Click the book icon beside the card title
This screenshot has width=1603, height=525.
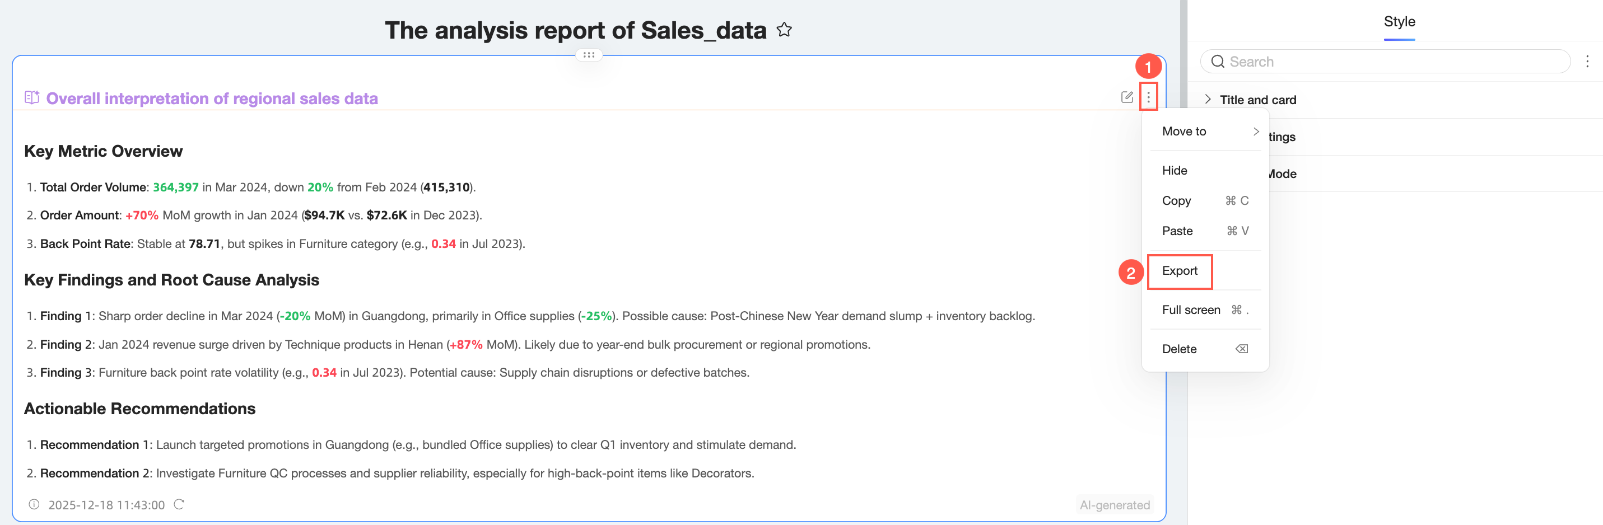[x=32, y=97]
